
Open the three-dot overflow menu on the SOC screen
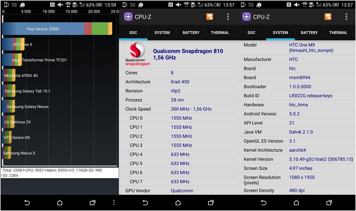pyautogui.click(x=228, y=17)
